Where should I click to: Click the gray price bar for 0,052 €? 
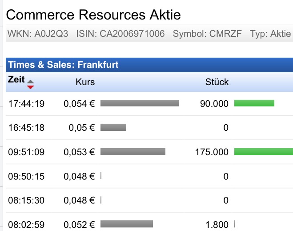click(126, 224)
